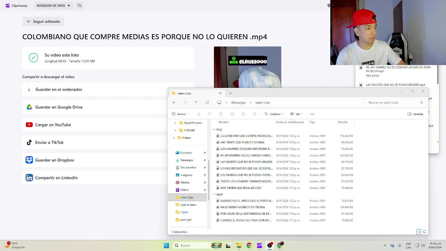Image resolution: width=446 pixels, height=251 pixels.
Task: Expand the Saved Pictures folder
Action: point(175,123)
